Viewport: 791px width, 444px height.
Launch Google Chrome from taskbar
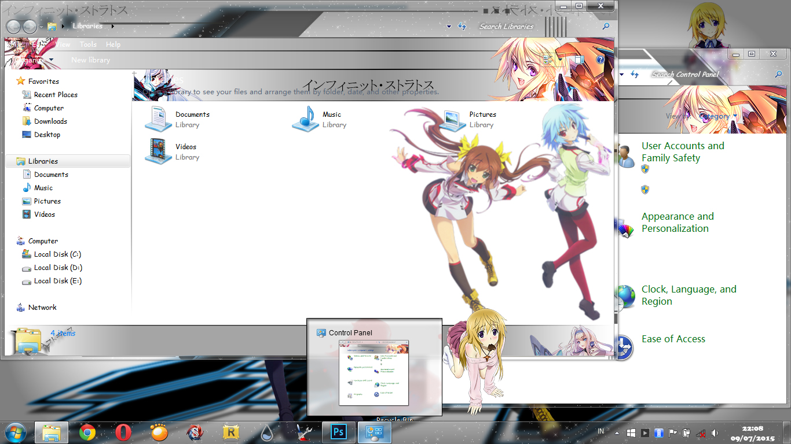click(x=87, y=432)
